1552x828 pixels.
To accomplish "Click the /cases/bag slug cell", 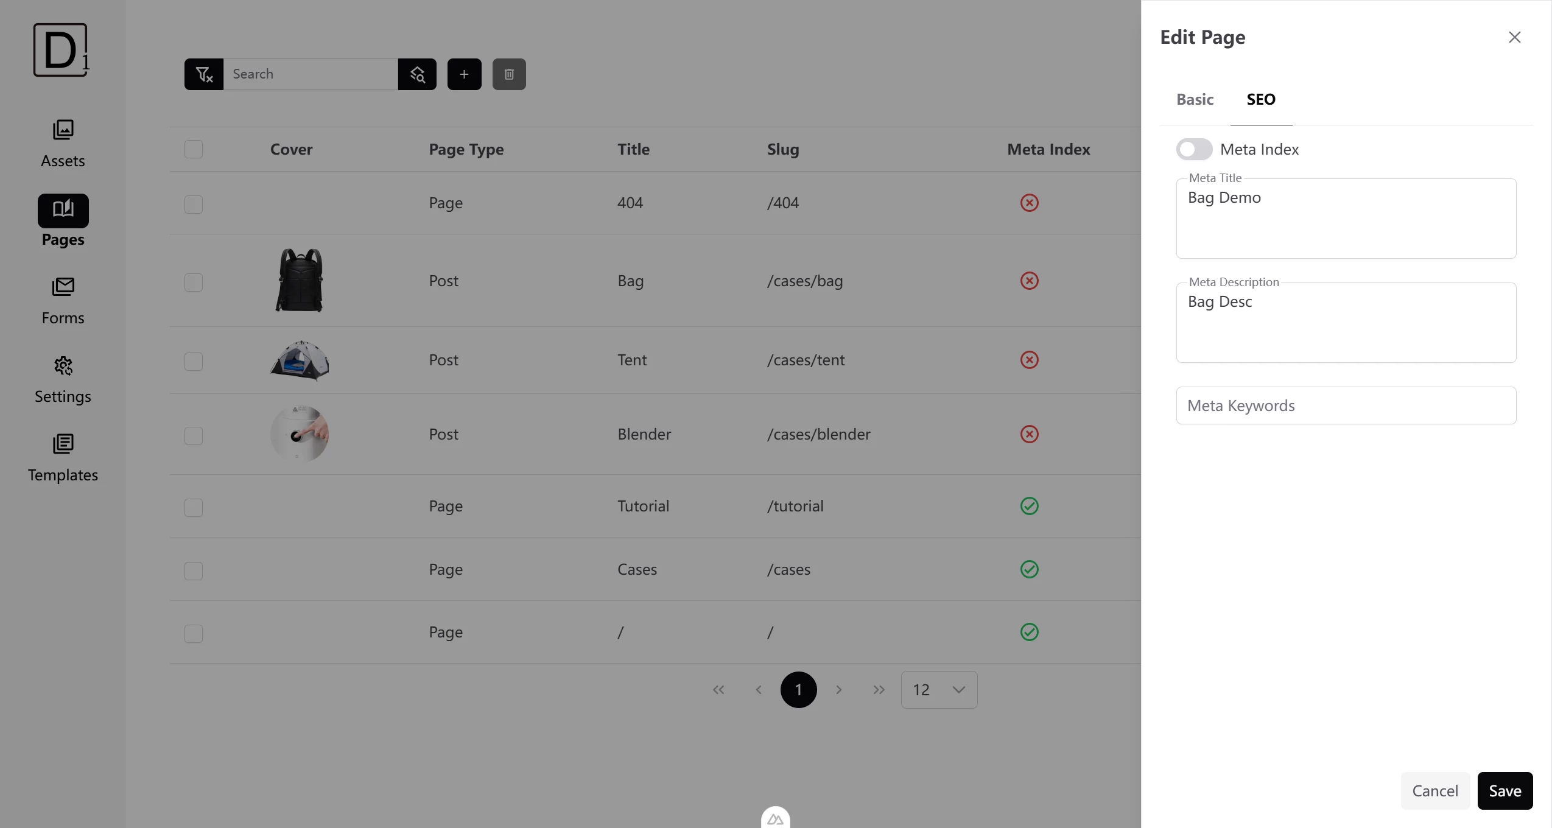I will [x=805, y=281].
